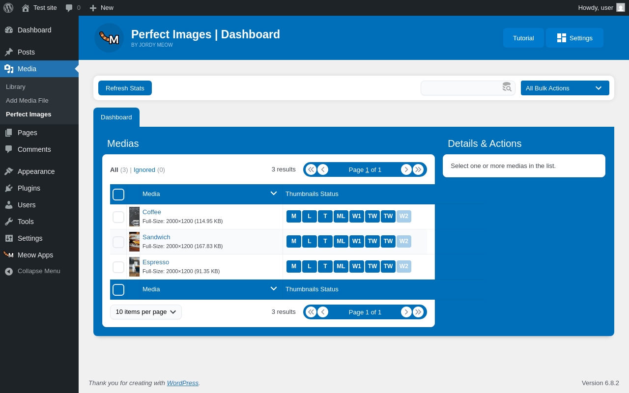The image size is (629, 393).
Task: Visit the WordPress footer link
Action: [183, 383]
